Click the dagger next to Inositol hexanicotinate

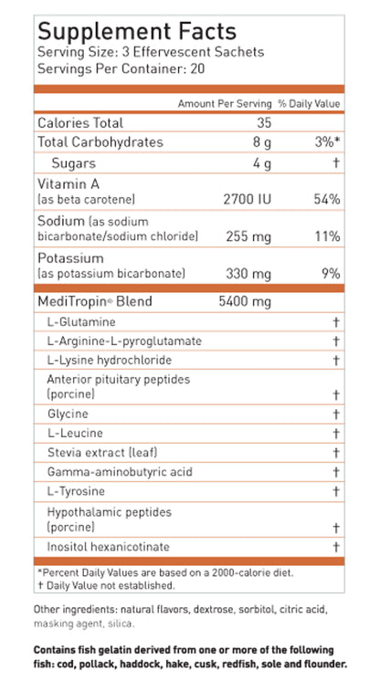pos(336,547)
